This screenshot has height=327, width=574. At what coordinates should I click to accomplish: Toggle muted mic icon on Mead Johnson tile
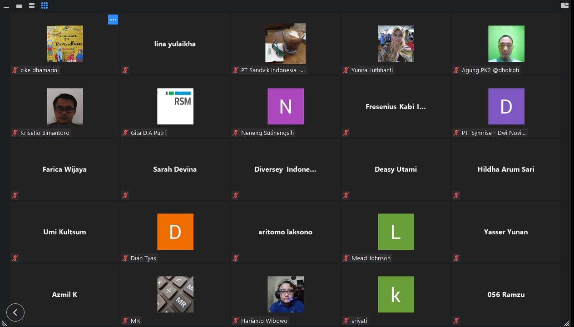pos(346,258)
